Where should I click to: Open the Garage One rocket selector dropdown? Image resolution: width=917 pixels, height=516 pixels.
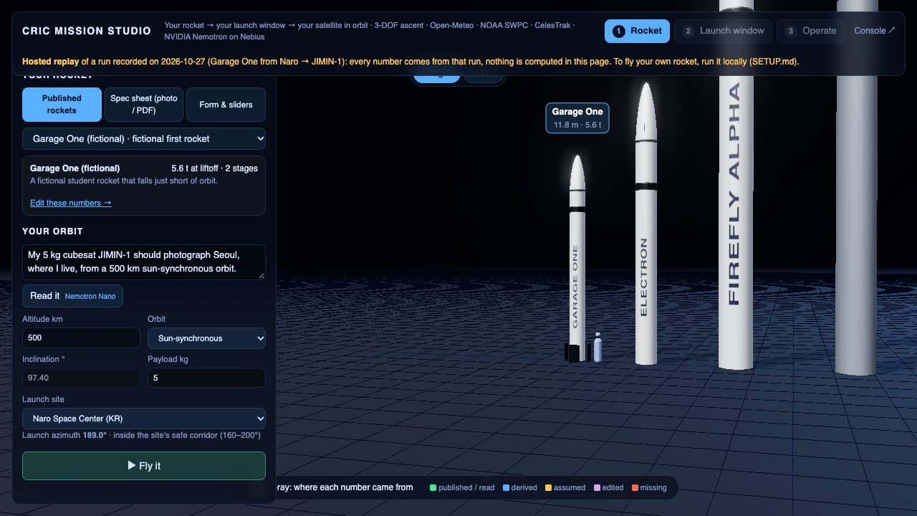point(144,138)
